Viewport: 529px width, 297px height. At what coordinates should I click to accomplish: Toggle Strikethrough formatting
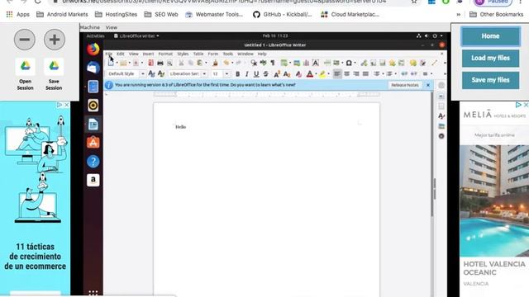[266, 74]
